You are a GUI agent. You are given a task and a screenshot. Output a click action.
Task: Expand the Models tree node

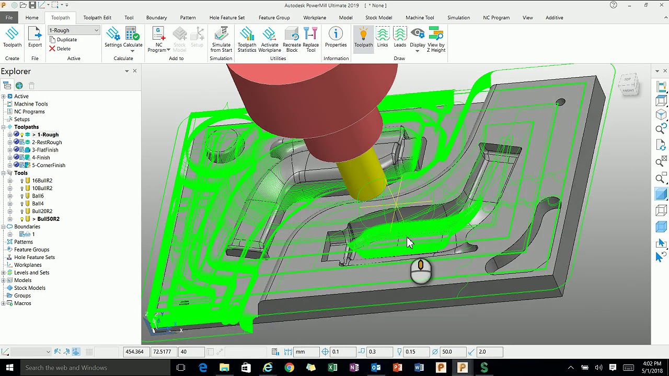click(3, 280)
